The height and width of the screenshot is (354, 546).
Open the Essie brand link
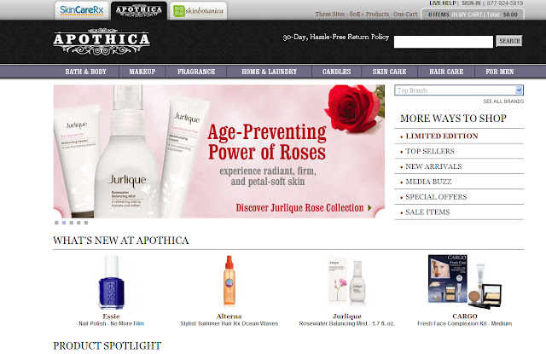coord(111,316)
